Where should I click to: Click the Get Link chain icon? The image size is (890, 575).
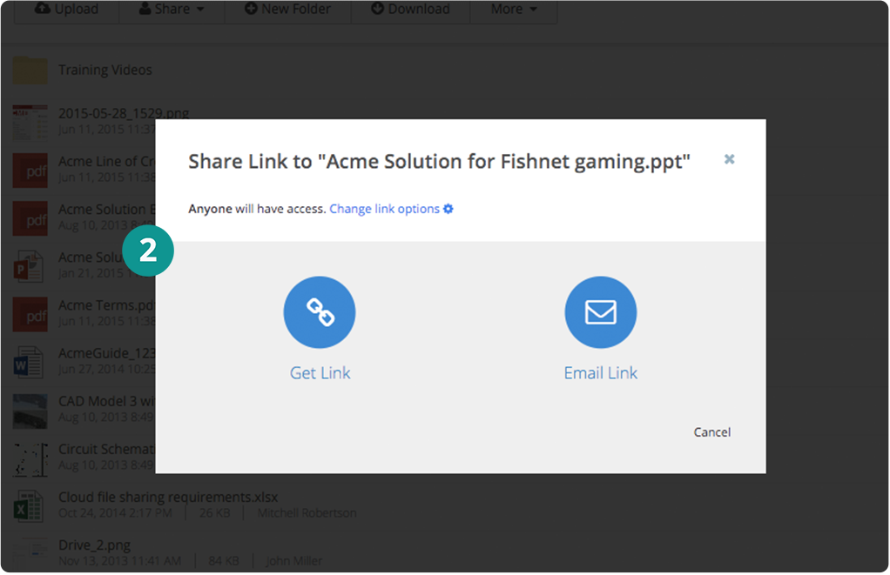320,312
